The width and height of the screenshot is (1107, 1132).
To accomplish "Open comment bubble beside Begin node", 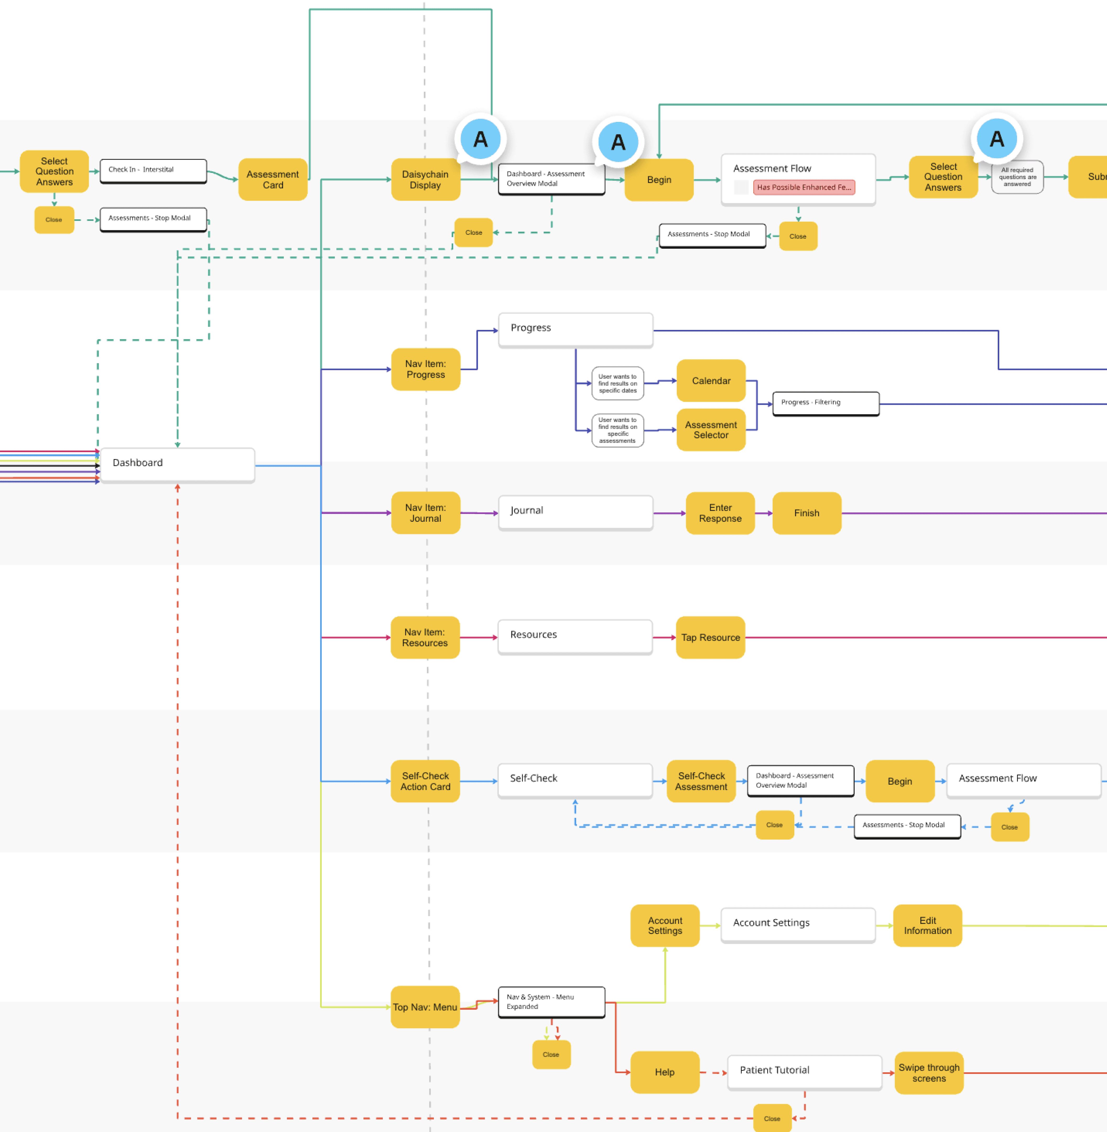I will 618,142.
